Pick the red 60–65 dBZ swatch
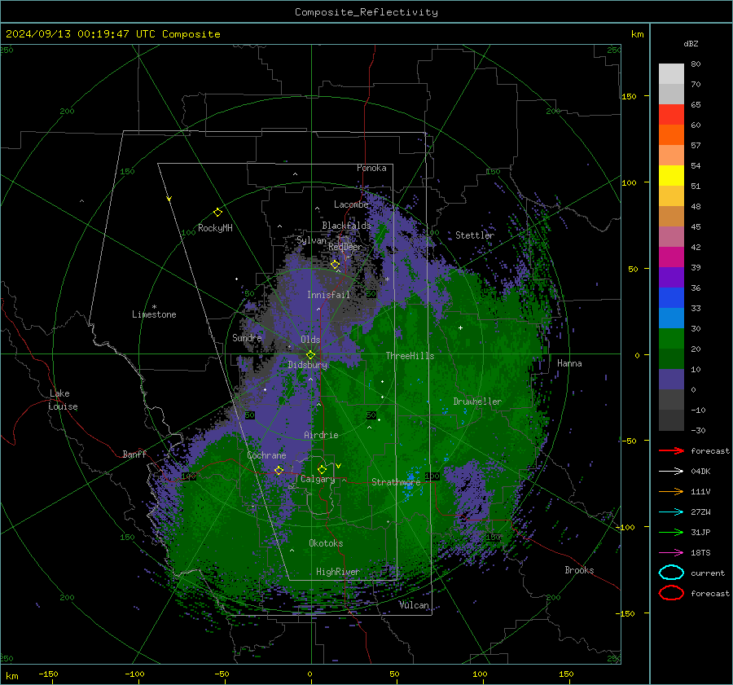The height and width of the screenshot is (685, 733). [671, 115]
